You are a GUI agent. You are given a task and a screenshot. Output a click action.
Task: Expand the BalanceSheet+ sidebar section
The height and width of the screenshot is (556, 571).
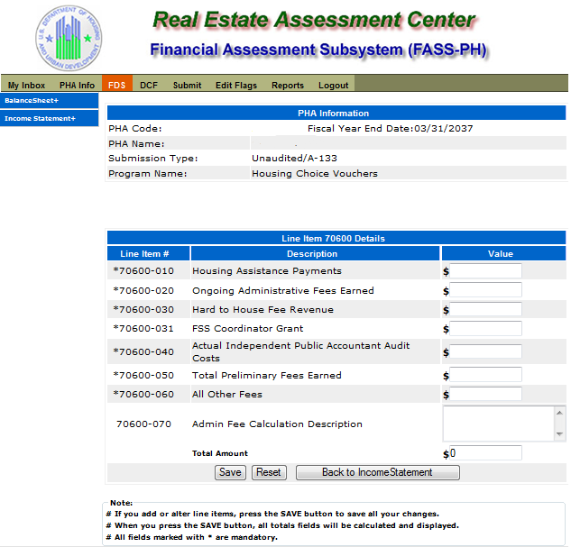coord(49,100)
